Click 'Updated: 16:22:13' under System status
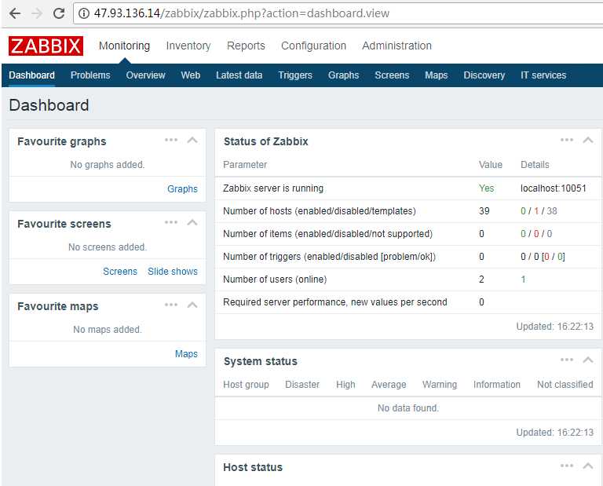 click(x=555, y=433)
